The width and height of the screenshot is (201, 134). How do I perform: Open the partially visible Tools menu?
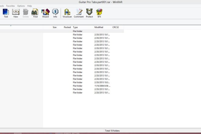[x=2, y=6]
